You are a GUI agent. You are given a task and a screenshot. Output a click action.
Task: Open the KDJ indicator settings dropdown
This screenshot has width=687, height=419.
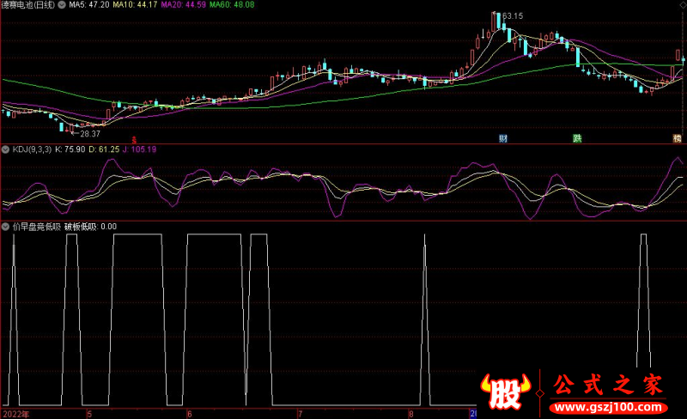click(x=5, y=149)
